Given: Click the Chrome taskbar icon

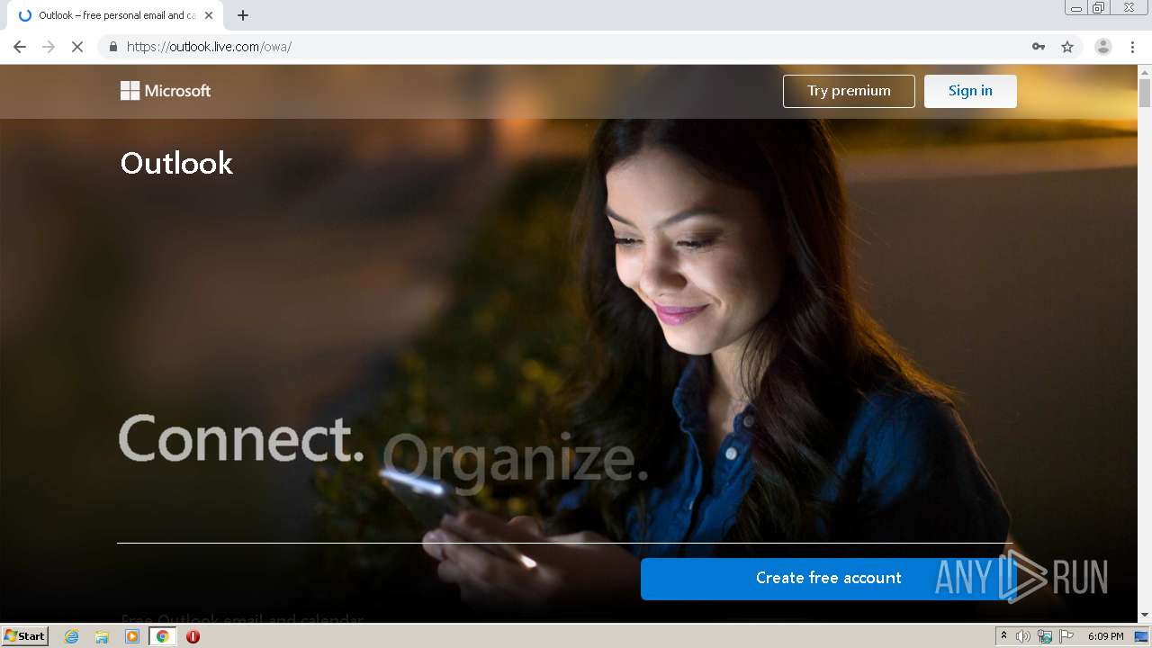Looking at the screenshot, I should coord(162,636).
